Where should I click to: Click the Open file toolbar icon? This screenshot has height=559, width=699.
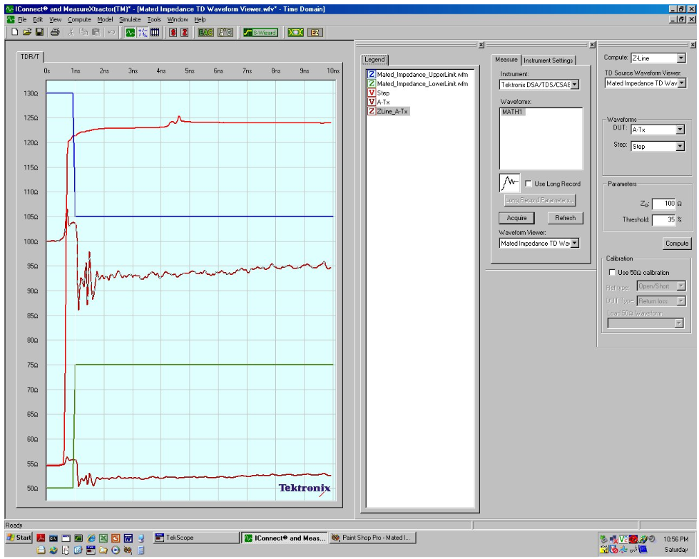(x=27, y=32)
